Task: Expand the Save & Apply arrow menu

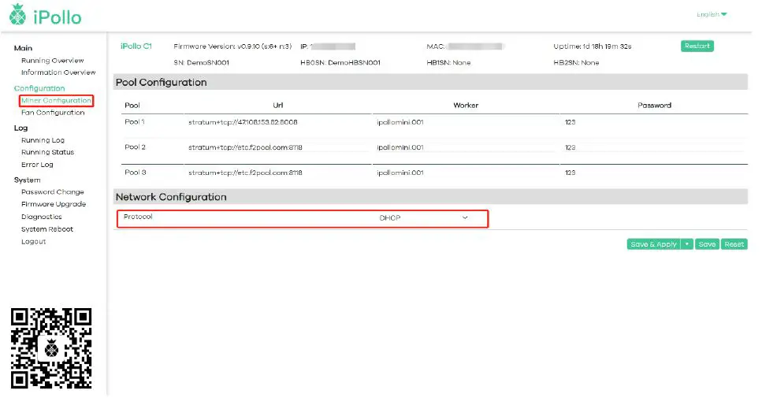Action: pyautogui.click(x=686, y=244)
